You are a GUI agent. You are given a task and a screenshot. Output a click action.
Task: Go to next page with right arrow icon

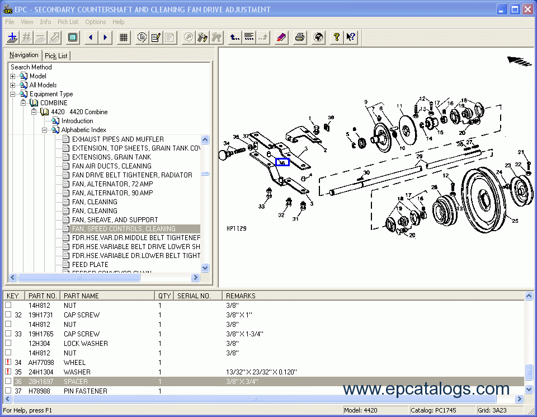coord(105,38)
